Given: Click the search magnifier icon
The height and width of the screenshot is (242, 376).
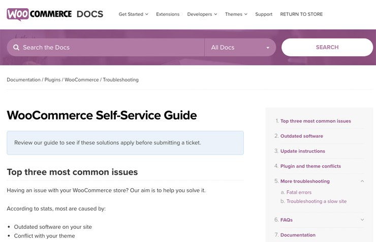Looking at the screenshot, I should (x=16, y=47).
